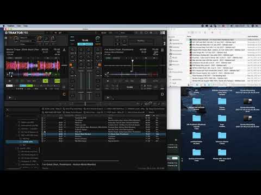This screenshot has width=261, height=195.
Task: Click the Traktor Pro logo in header
Action: coord(17,32)
